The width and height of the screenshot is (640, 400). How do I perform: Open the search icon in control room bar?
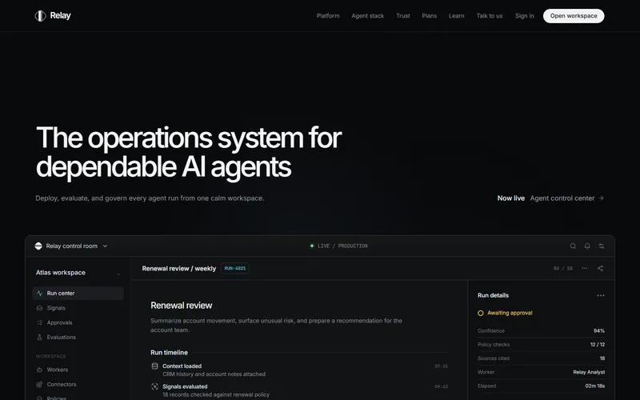[x=573, y=246]
